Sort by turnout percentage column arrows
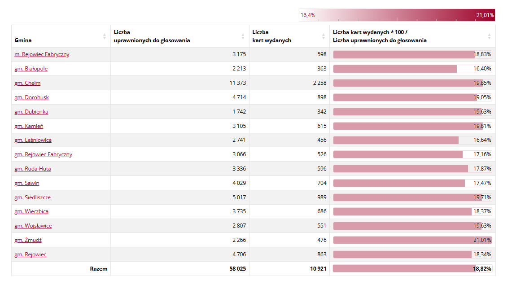The height and width of the screenshot is (285, 512). [x=490, y=36]
